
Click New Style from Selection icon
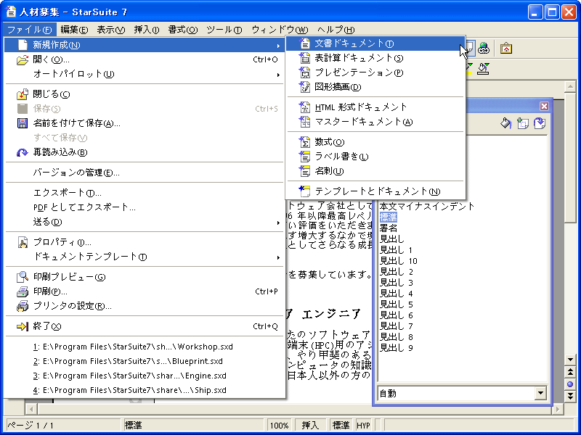pos(523,123)
